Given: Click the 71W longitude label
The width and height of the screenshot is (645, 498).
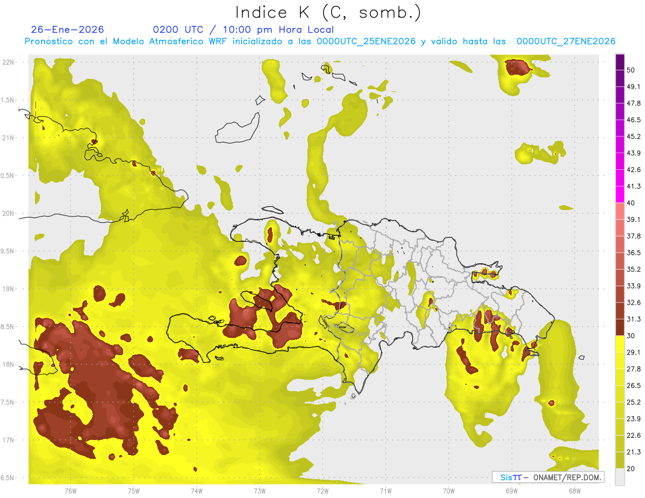Looking at the screenshot, I should pos(385,490).
